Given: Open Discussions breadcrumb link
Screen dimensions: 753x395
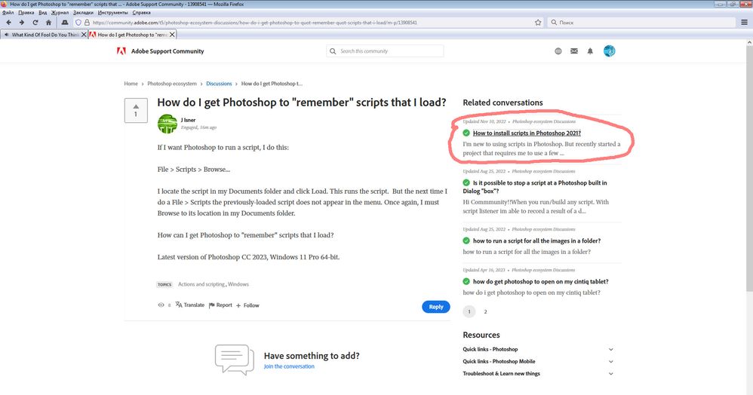Looking at the screenshot, I should click(x=219, y=84).
